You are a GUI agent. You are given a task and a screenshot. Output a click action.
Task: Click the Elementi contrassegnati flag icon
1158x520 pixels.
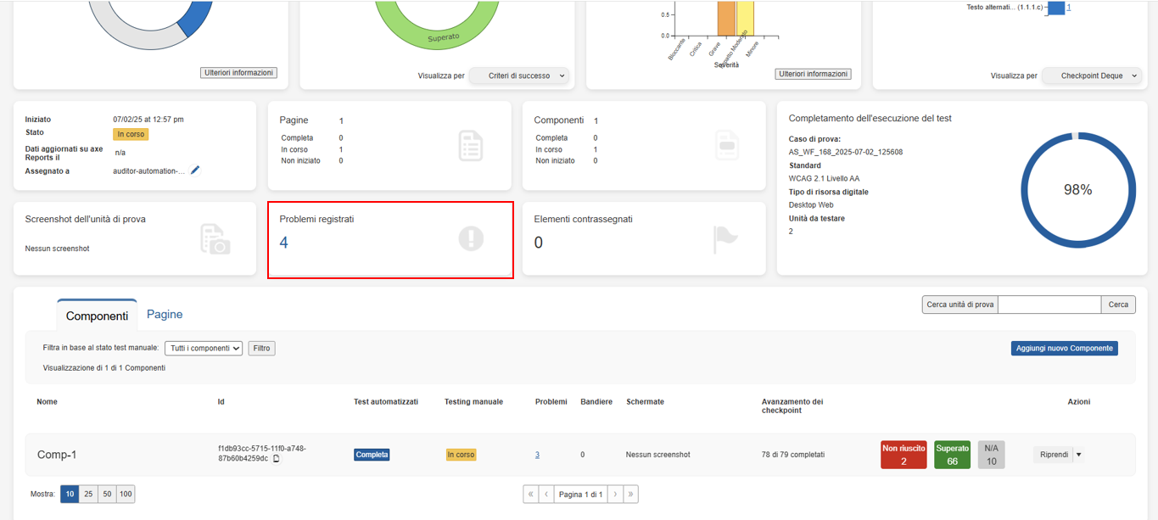[726, 239]
